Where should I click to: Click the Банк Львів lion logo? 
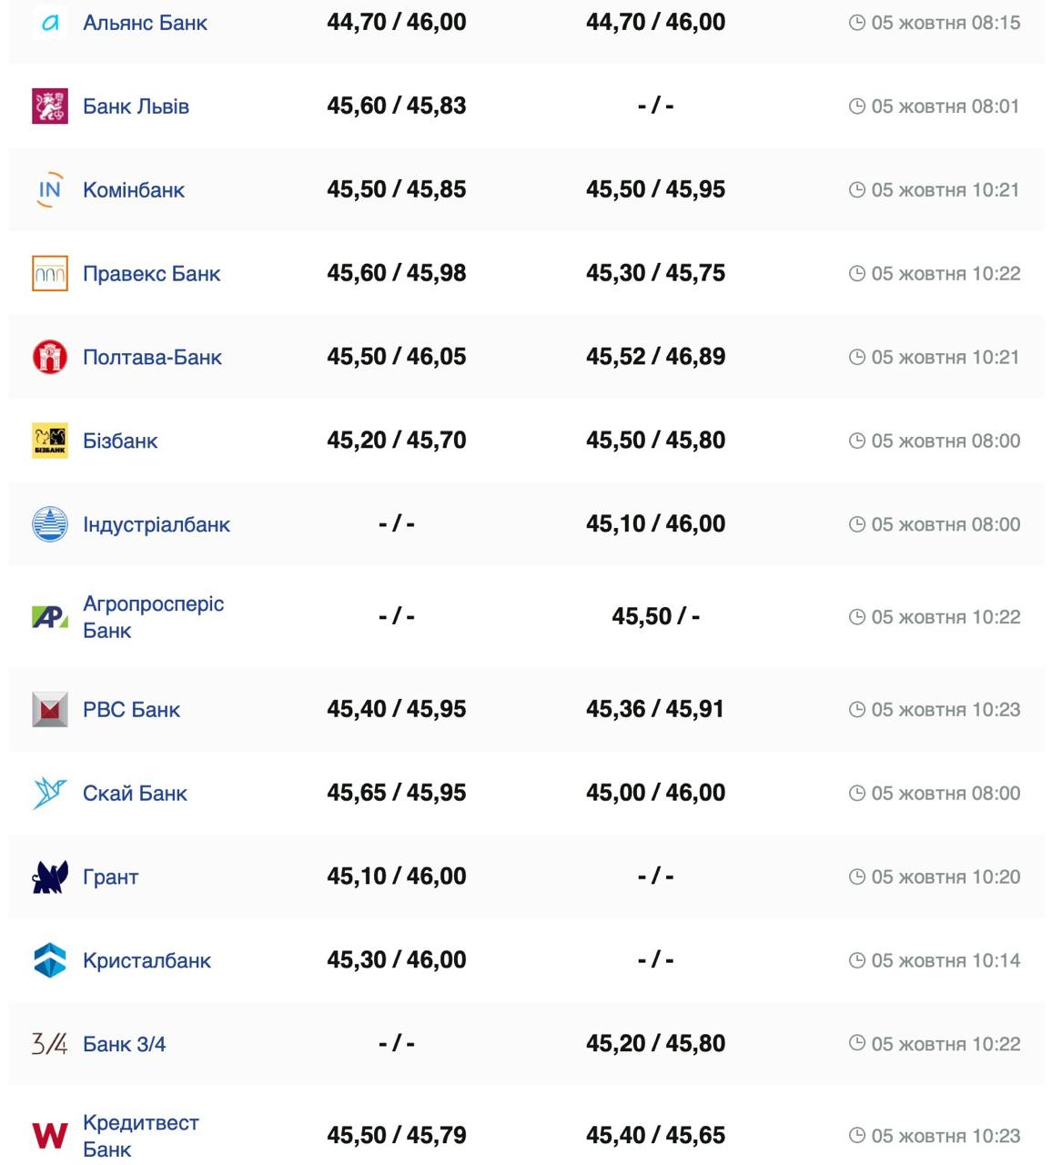coord(50,106)
